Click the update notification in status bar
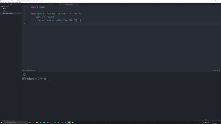Image resolution: width=221 pixels, height=124 pixels. click(218, 120)
